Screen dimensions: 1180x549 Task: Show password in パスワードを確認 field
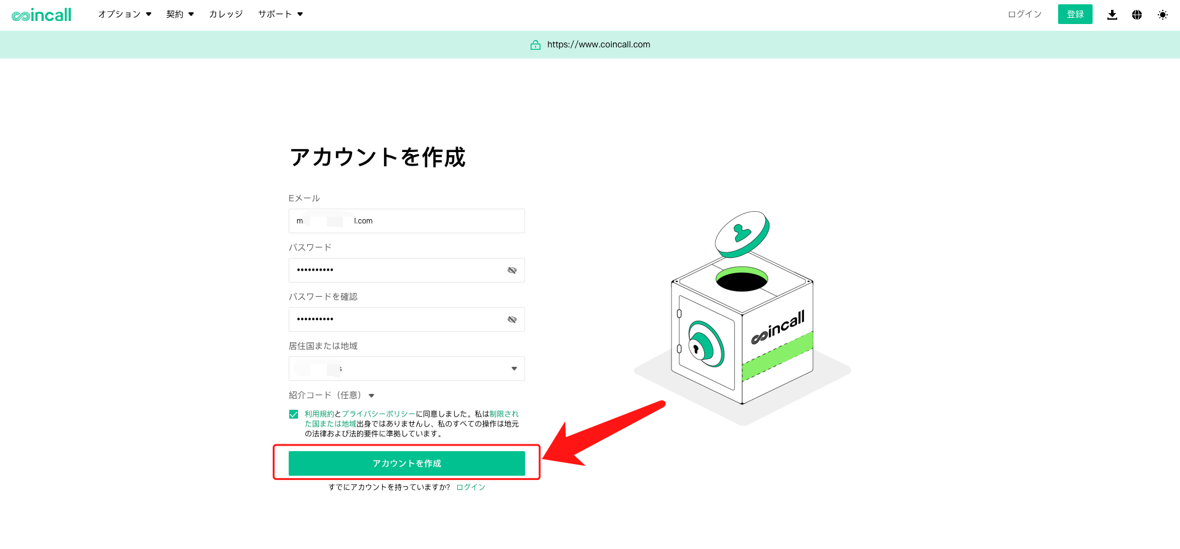pyautogui.click(x=512, y=319)
